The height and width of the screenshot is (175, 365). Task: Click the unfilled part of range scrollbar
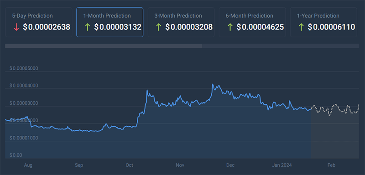point(281,46)
